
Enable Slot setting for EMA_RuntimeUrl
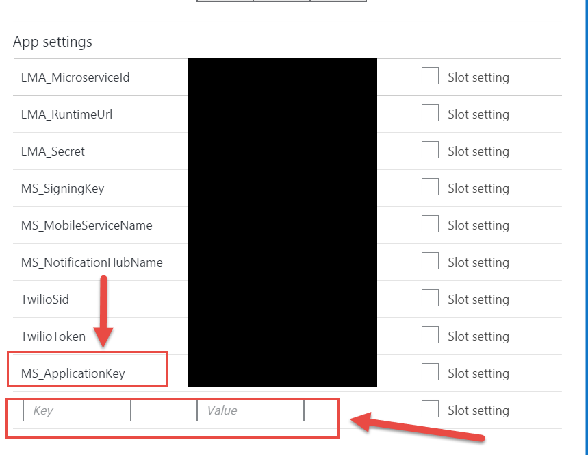(430, 112)
